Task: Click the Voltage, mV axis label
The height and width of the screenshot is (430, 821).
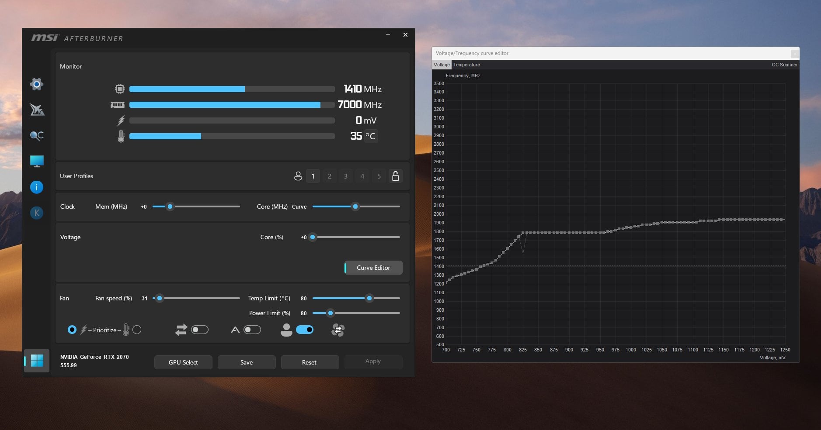Action: (x=772, y=358)
